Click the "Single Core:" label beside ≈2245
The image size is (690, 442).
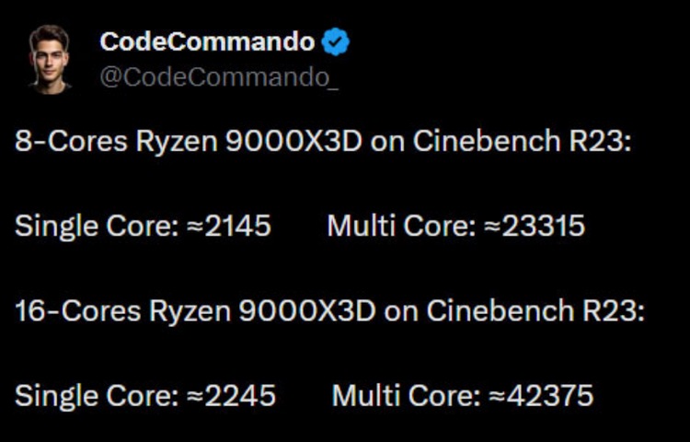94,395
